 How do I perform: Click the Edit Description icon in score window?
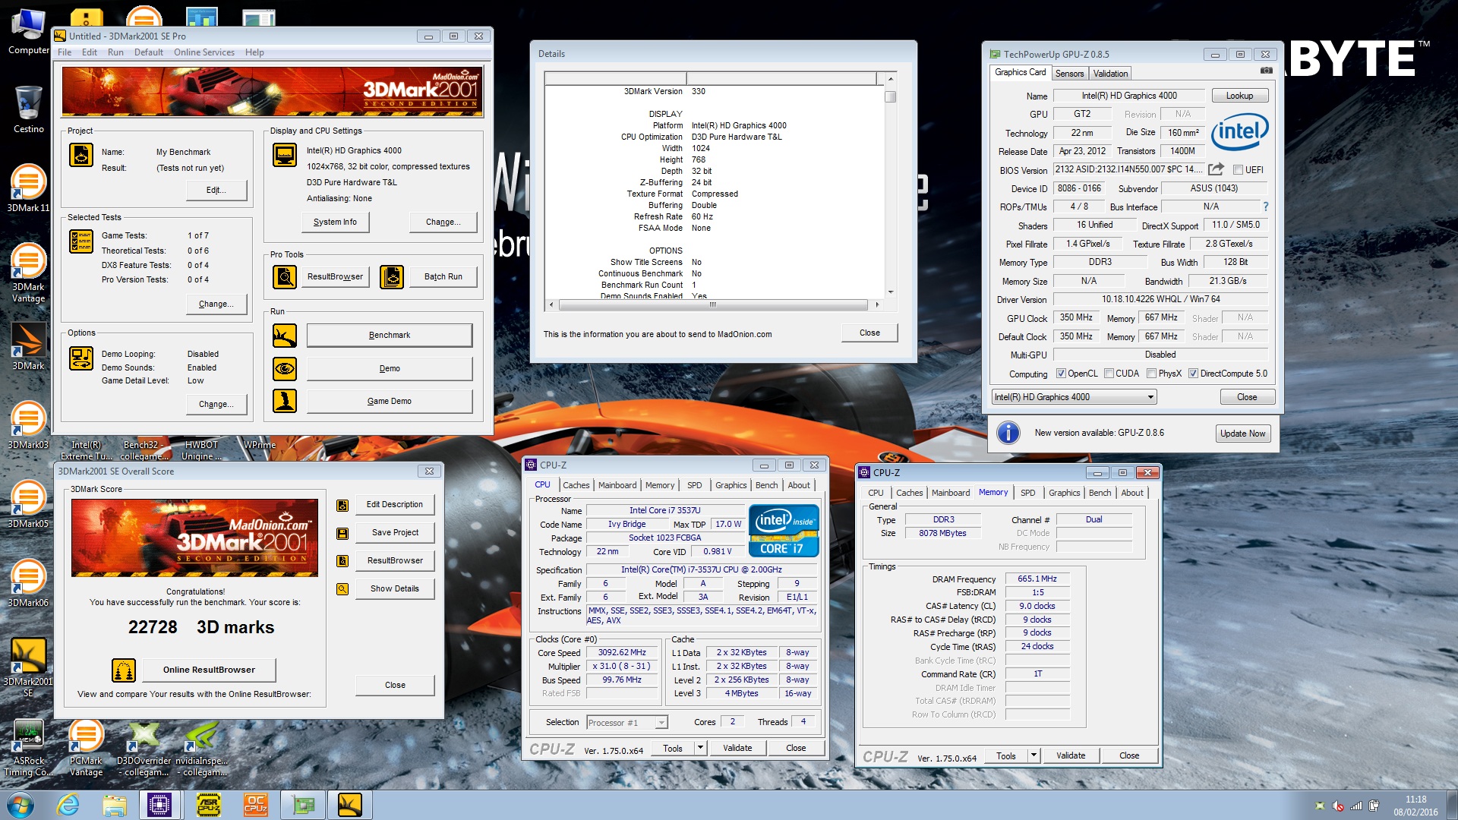342,506
